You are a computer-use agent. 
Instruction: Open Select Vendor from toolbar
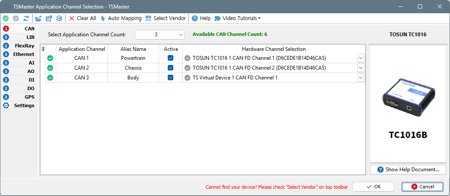point(166,18)
